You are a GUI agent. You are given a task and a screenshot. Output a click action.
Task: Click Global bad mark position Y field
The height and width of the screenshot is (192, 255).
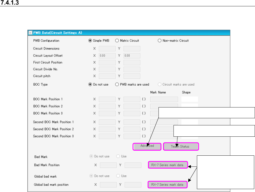point(133,185)
